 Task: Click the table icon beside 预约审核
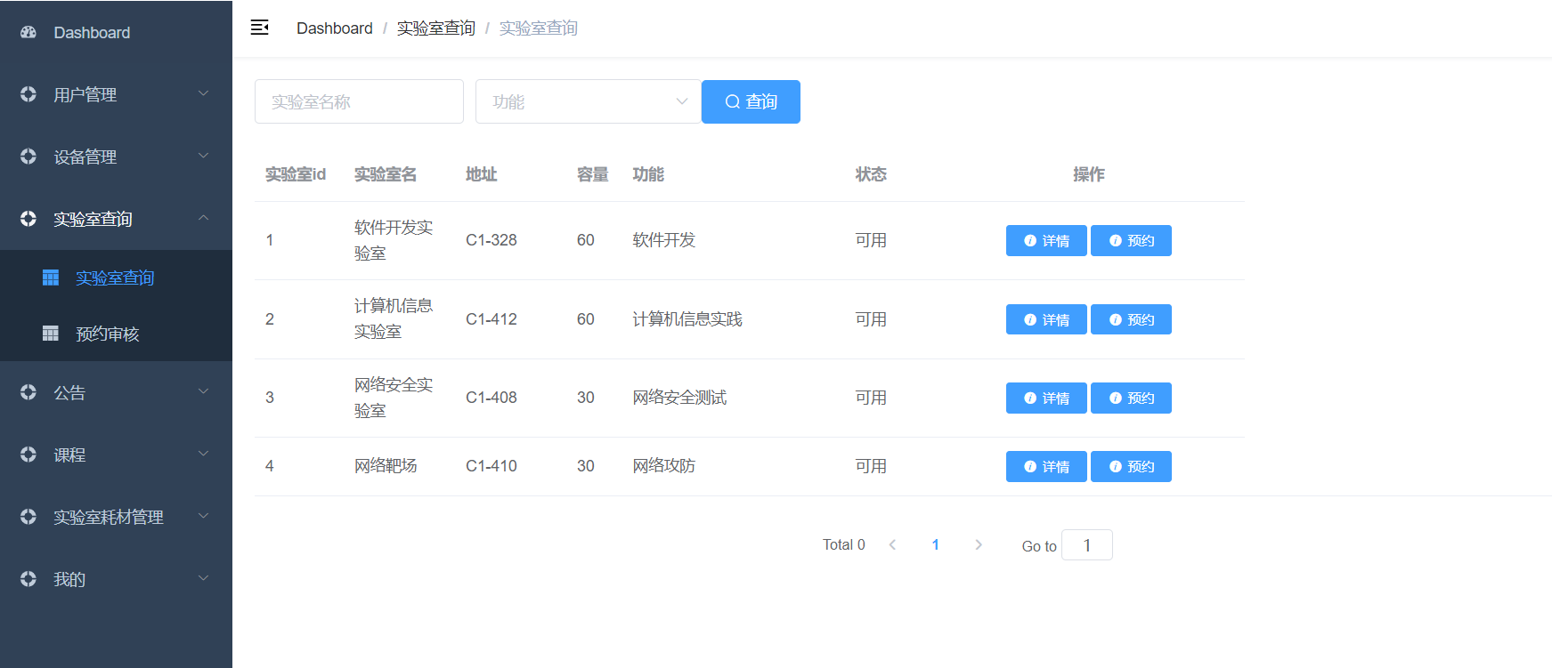point(51,334)
